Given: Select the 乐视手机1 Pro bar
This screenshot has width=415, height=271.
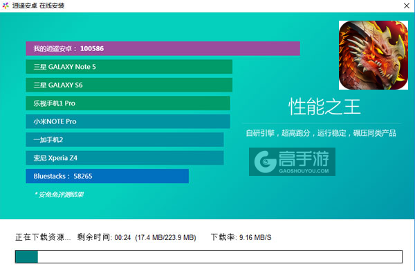Looking at the screenshot, I should [x=128, y=103].
